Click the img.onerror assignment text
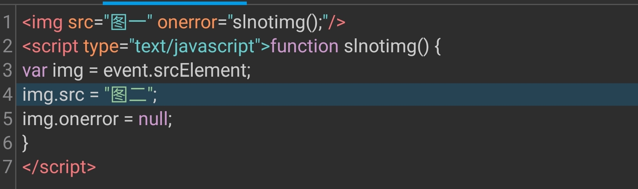 [x=70, y=119]
